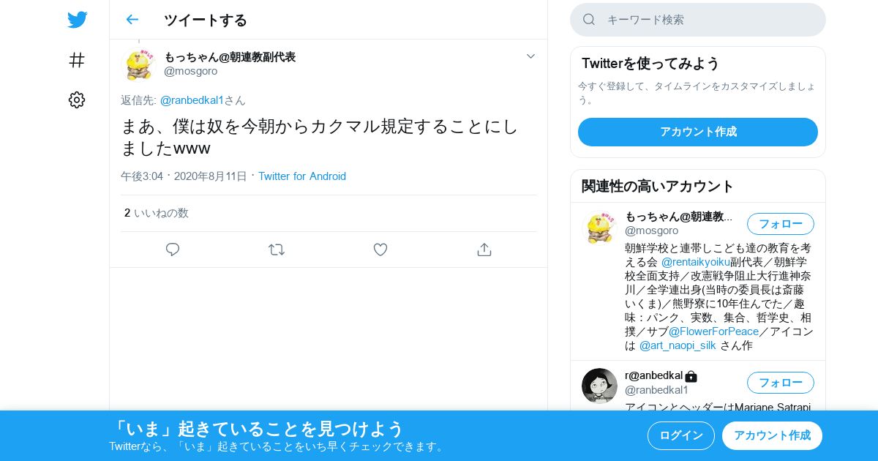Retweet using the retweet arrows icon
Viewport: 878px width, 461px height.
point(277,250)
